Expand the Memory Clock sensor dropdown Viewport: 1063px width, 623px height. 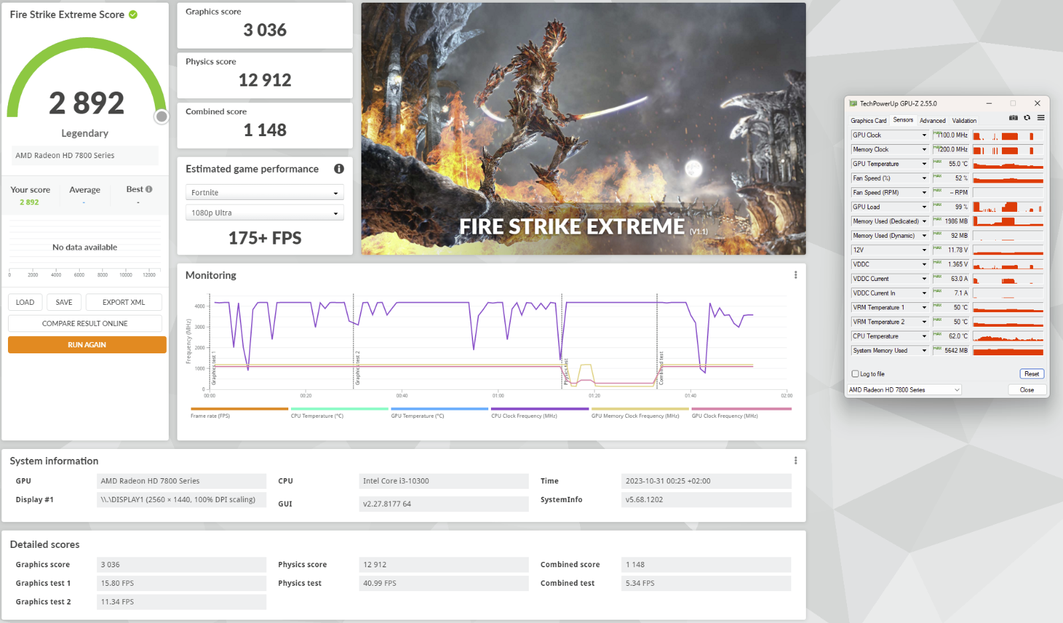[x=923, y=149]
